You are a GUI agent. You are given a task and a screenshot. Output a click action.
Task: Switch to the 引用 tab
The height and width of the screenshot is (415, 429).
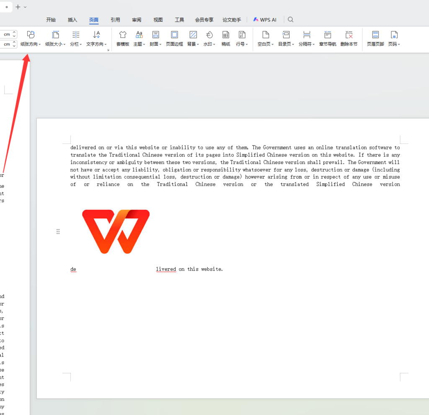pos(115,20)
